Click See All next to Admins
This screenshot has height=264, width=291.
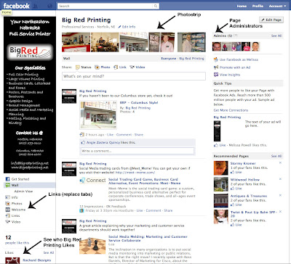(276, 36)
